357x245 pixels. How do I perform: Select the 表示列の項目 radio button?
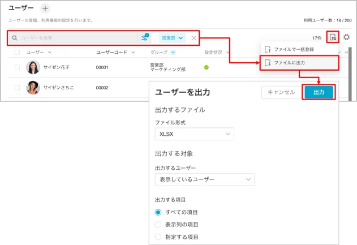[x=158, y=225]
